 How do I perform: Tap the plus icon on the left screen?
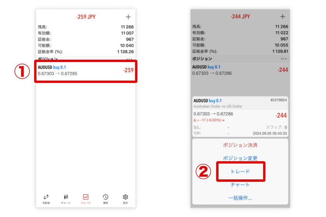point(128,17)
